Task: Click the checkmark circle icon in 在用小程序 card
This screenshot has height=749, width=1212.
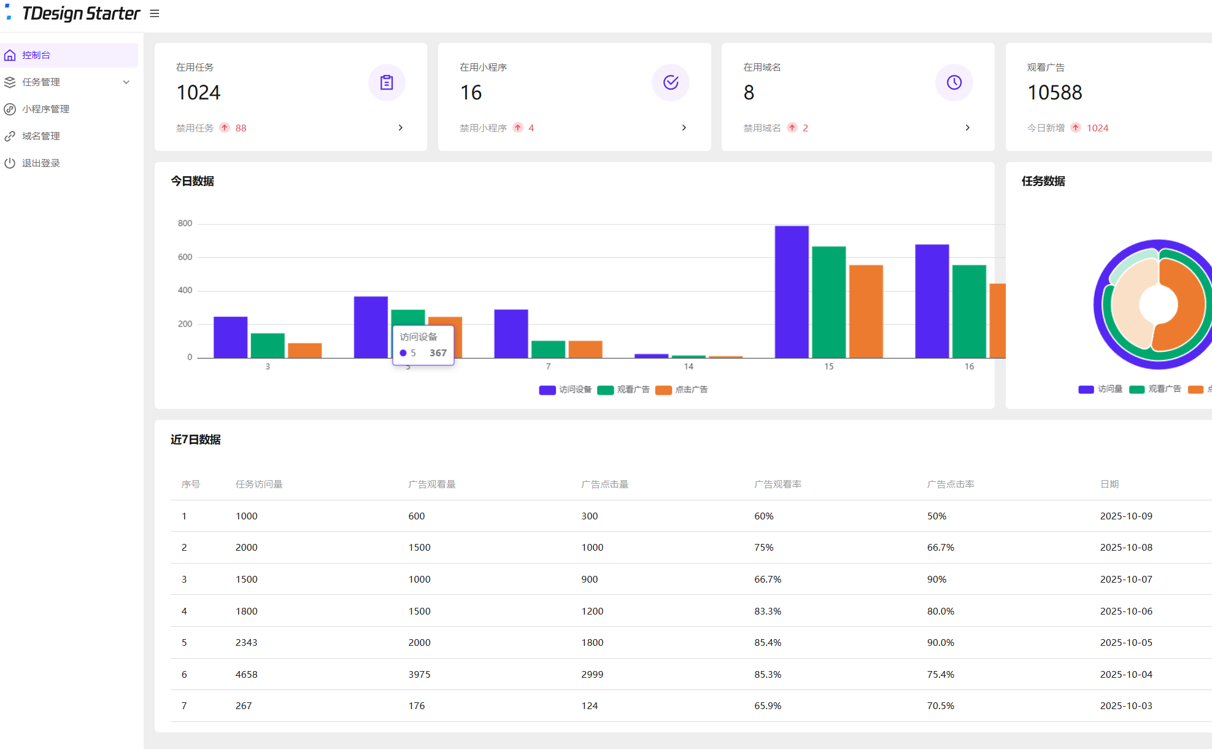Action: 671,82
